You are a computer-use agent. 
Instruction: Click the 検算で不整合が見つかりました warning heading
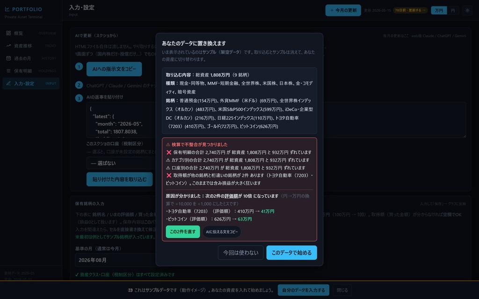pyautogui.click(x=197, y=145)
